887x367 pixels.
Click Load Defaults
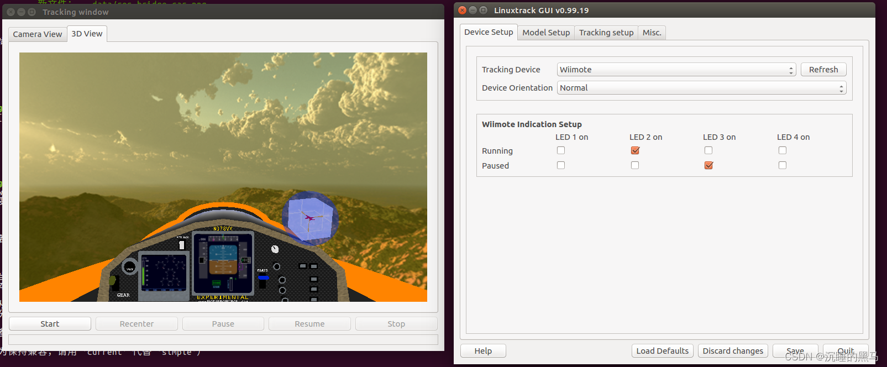663,351
